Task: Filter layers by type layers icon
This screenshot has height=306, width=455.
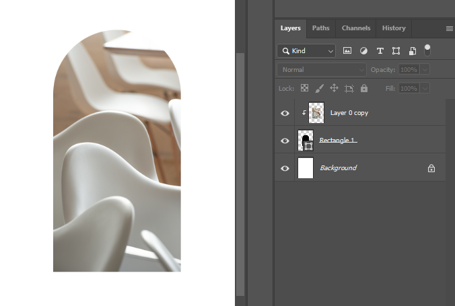Action: click(x=380, y=51)
